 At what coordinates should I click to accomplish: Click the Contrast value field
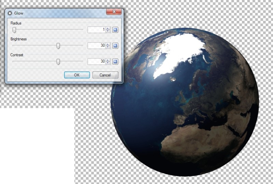pyautogui.click(x=97, y=62)
